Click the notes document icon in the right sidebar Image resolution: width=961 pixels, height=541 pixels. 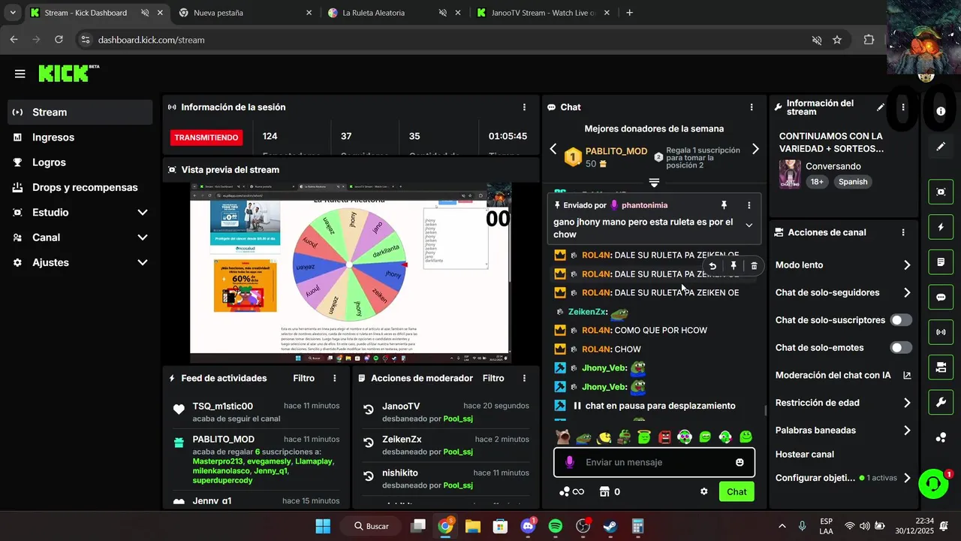pyautogui.click(x=941, y=262)
